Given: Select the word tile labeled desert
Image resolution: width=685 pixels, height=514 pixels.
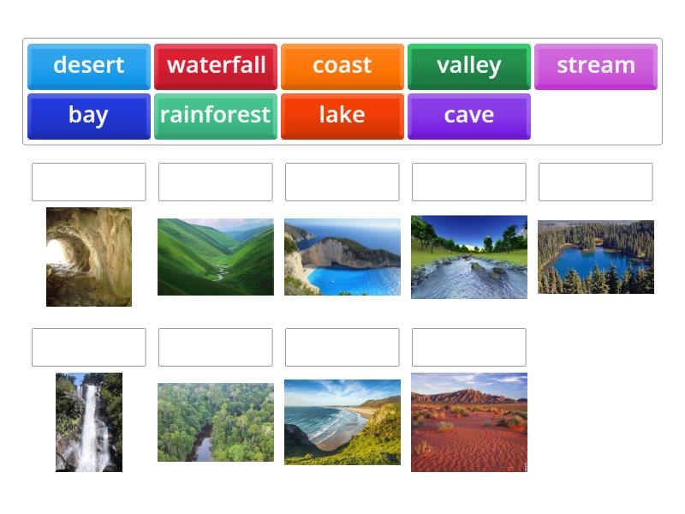Looking at the screenshot, I should pos(86,65).
